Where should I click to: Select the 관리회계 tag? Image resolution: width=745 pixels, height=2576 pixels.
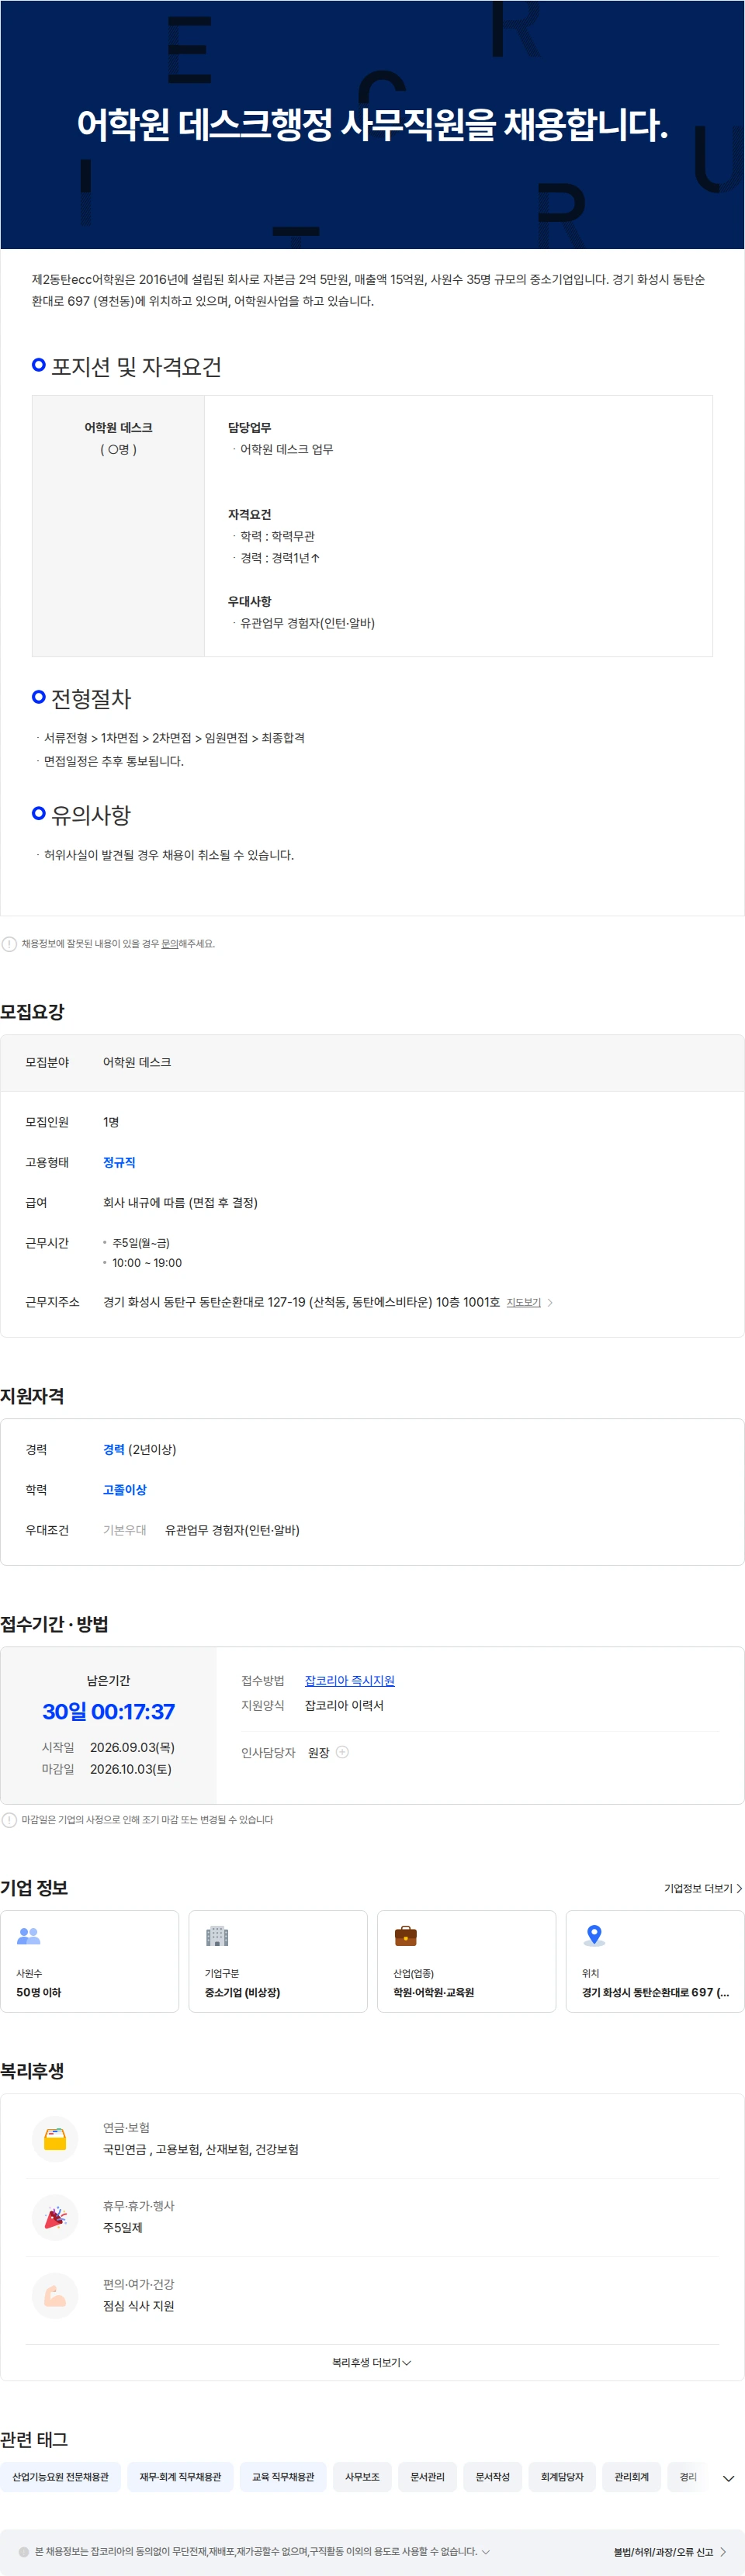click(632, 2476)
